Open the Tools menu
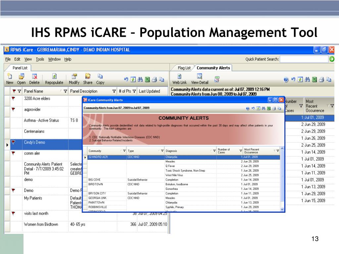339x254 pixels. click(40, 59)
